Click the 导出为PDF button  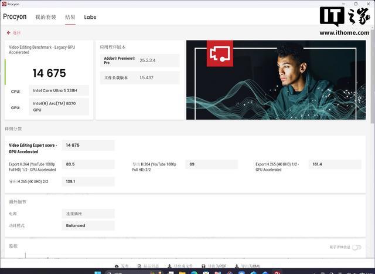click(x=214, y=266)
